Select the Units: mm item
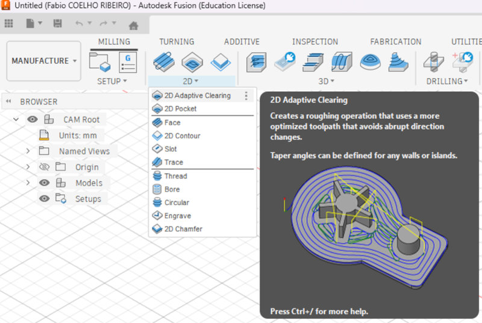This screenshot has height=323, width=482. point(78,136)
